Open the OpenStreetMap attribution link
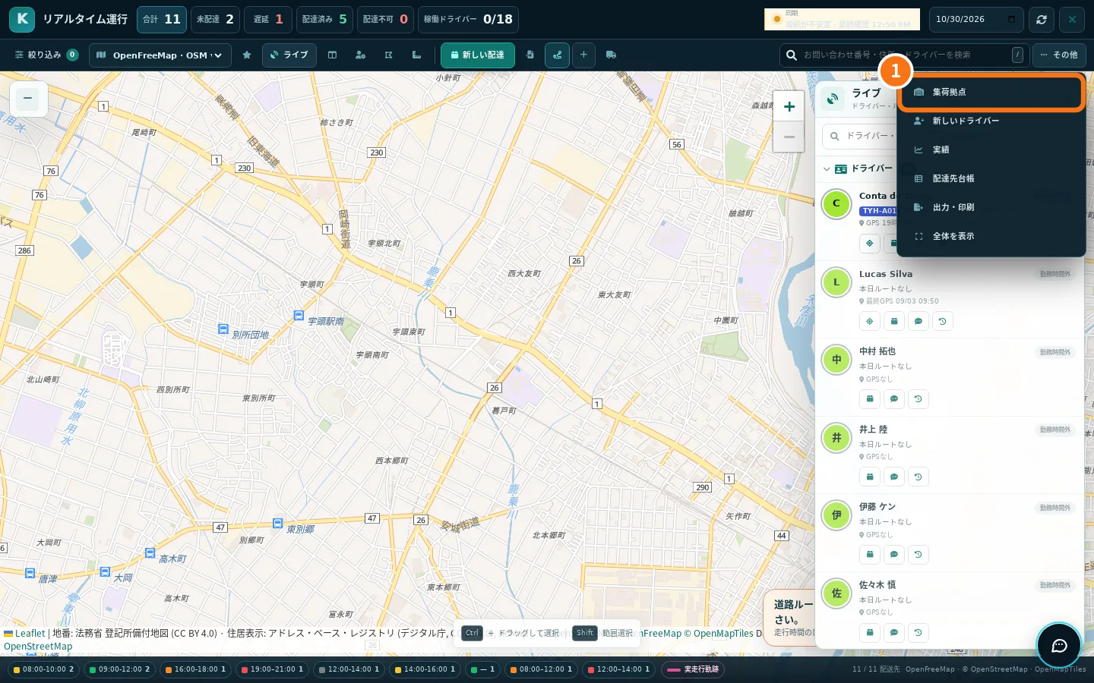This screenshot has width=1094, height=683. pos(38,647)
